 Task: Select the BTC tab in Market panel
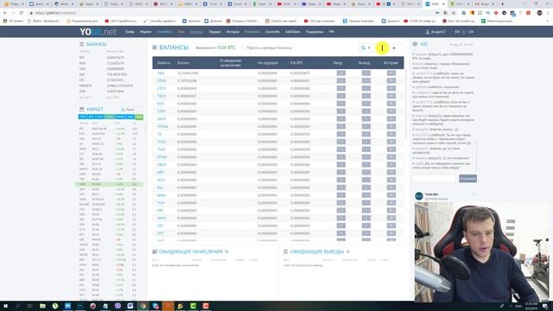coord(91,117)
